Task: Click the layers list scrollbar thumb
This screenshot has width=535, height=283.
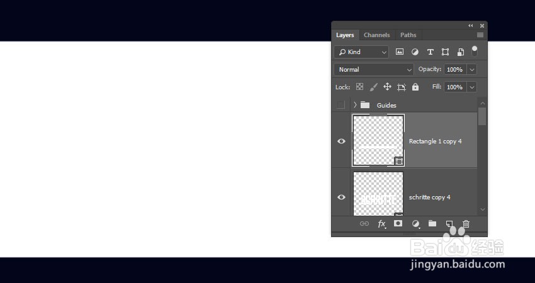Action: tap(482, 116)
